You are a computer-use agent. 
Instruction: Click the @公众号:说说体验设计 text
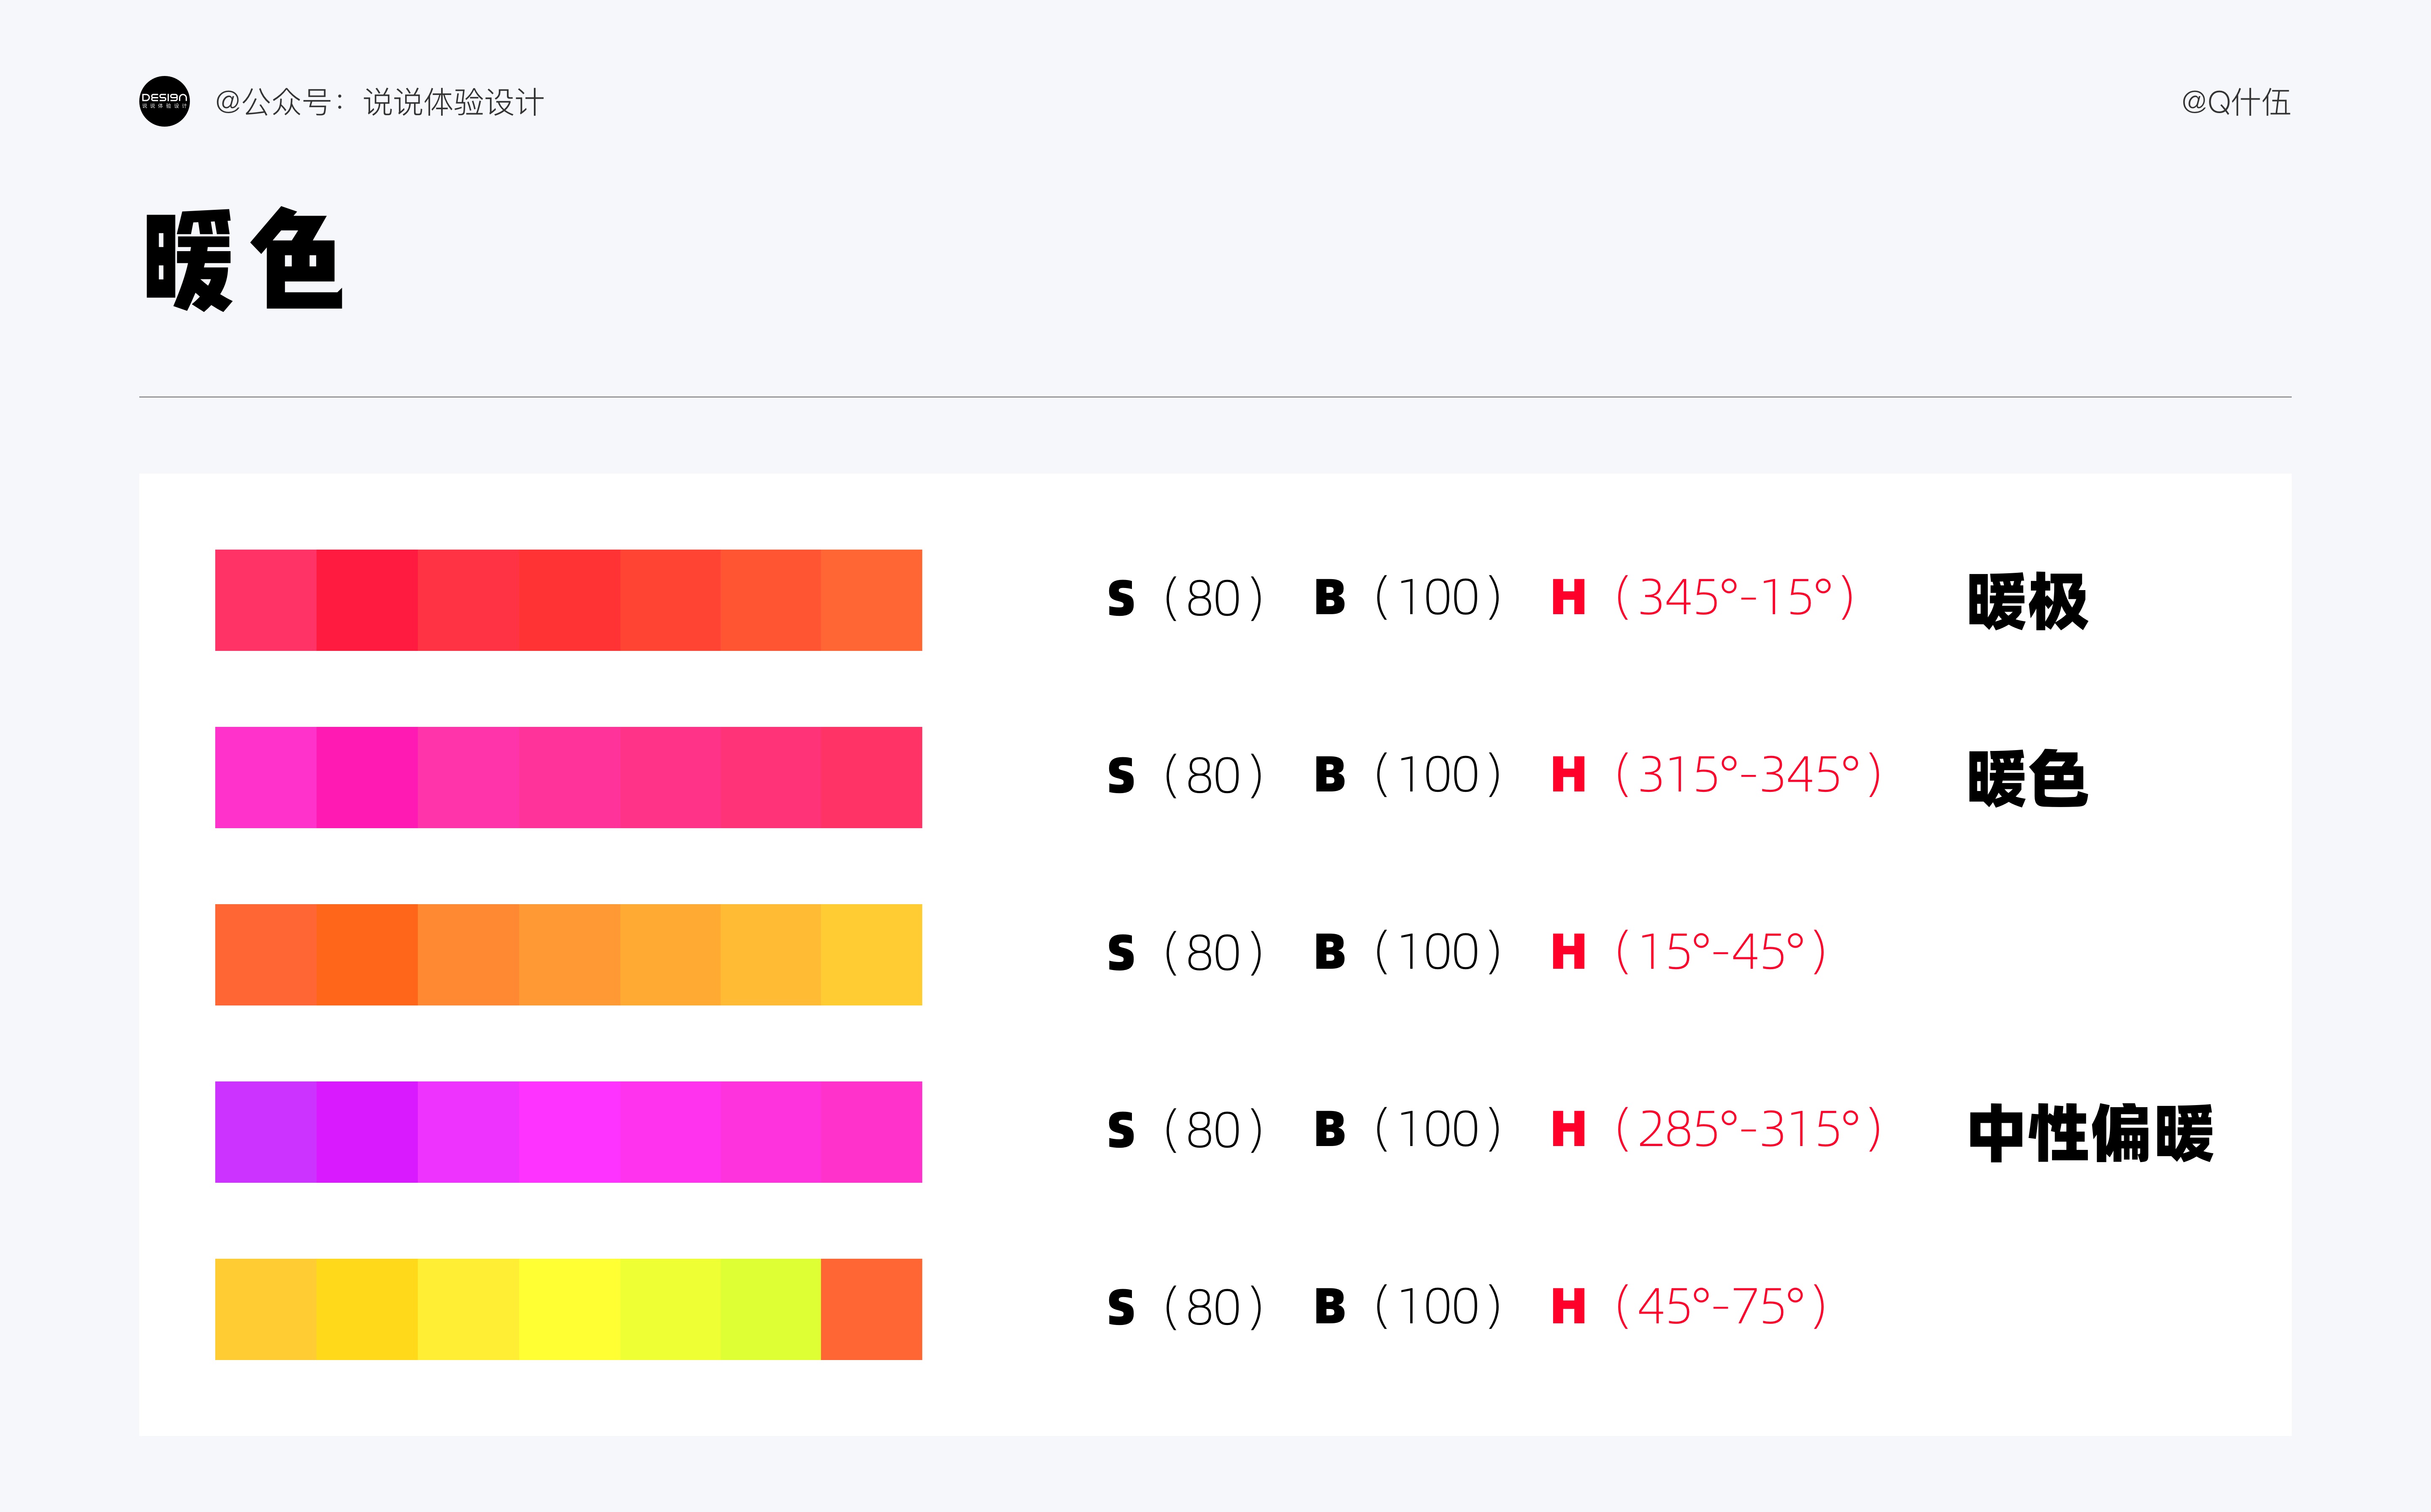[379, 102]
